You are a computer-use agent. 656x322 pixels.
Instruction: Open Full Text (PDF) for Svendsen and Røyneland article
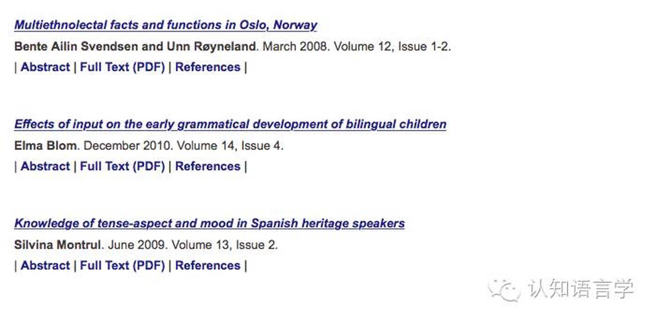pyautogui.click(x=122, y=67)
